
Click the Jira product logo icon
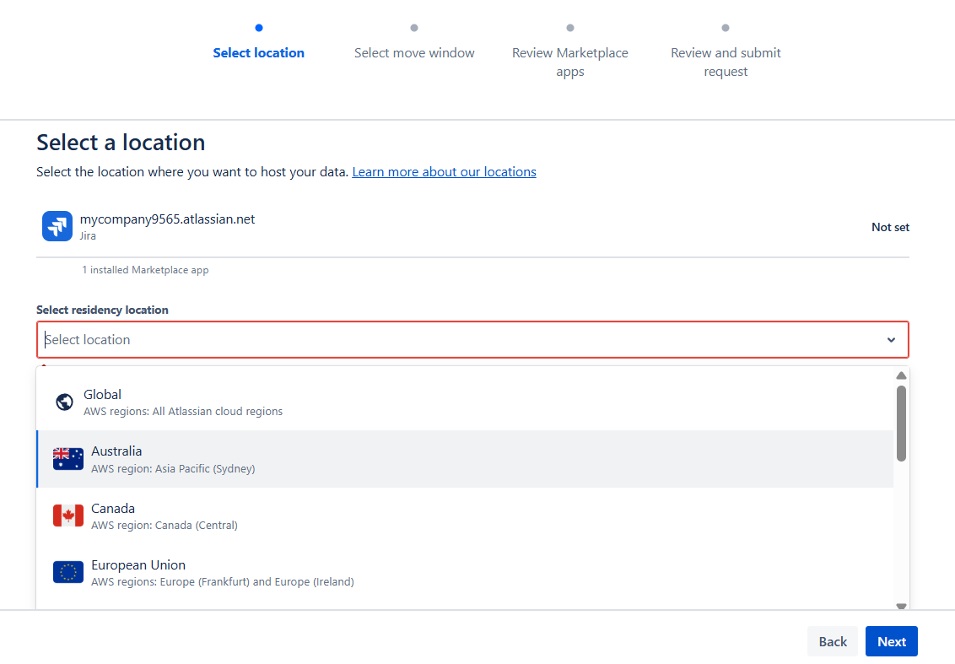[x=57, y=226]
